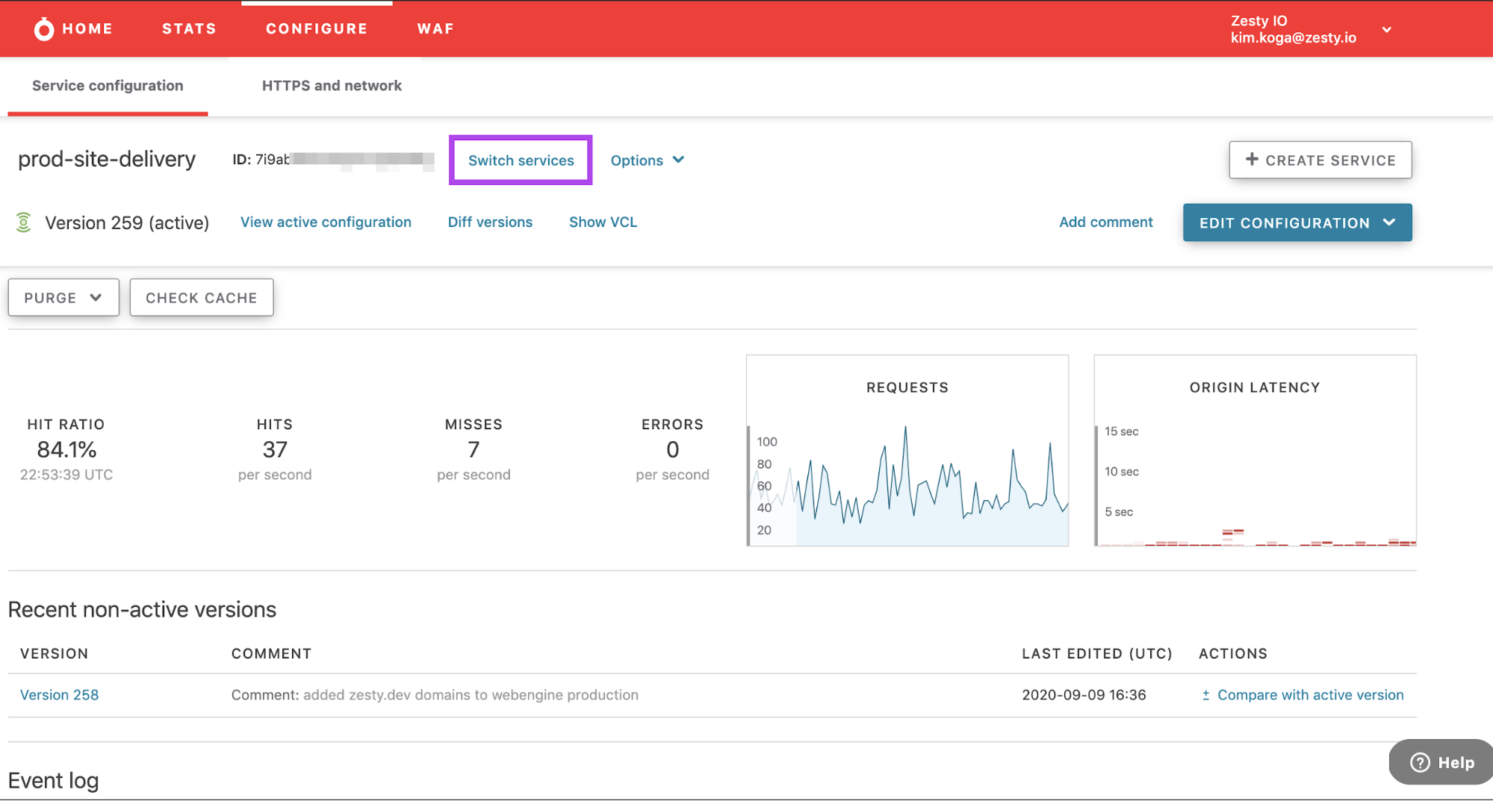Screen dimensions: 1493x801
Task: Open the WAF menu
Action: click(x=435, y=28)
